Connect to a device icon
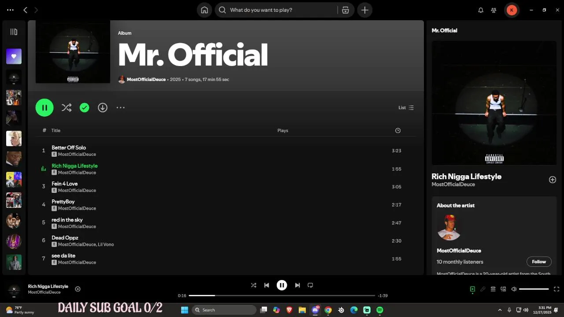Viewport: 564px width, 317px height. pos(503,289)
